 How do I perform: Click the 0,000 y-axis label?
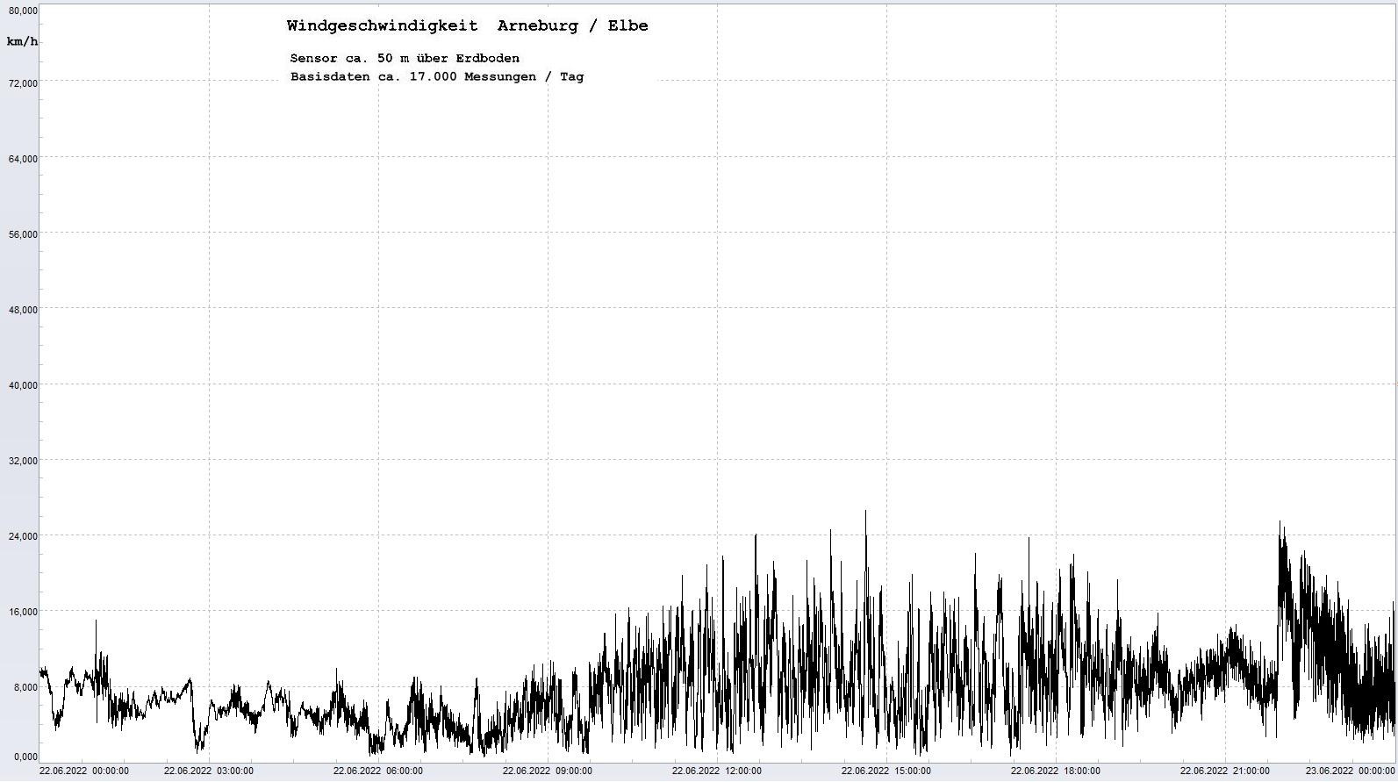click(x=25, y=757)
